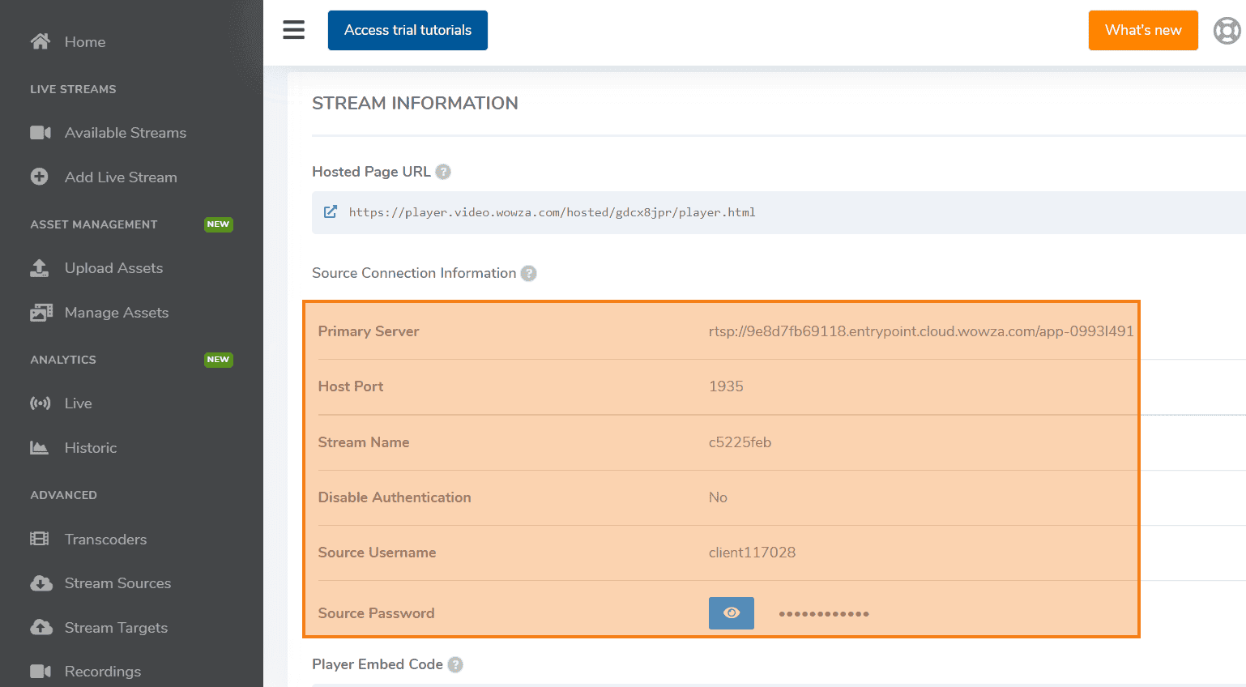This screenshot has width=1246, height=687.
Task: Click the Available Streams camera icon
Action: 41,133
